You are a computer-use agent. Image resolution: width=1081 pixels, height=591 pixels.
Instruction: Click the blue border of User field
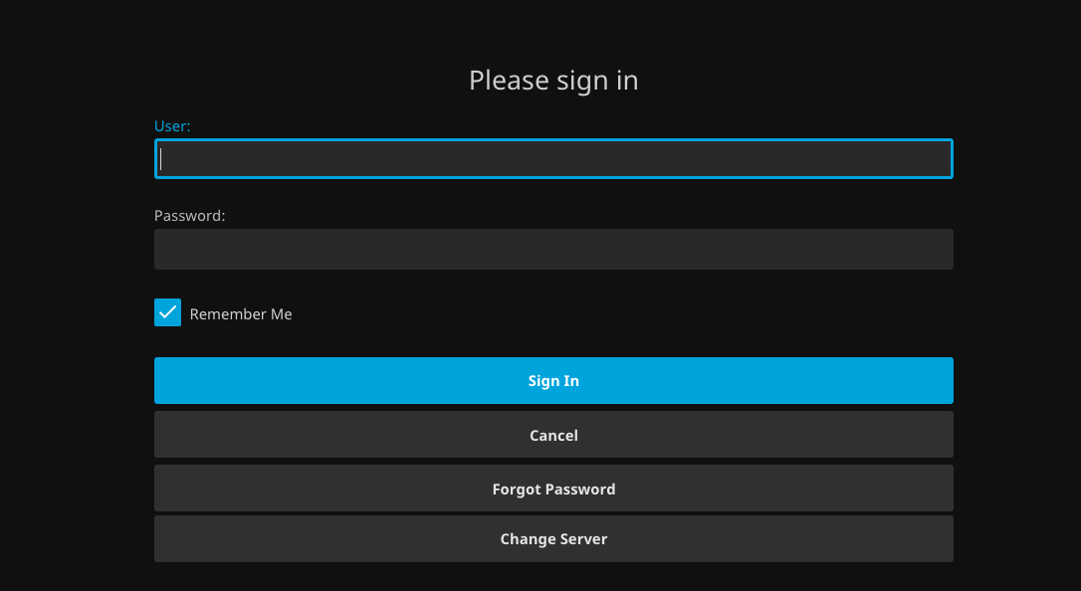tap(553, 140)
